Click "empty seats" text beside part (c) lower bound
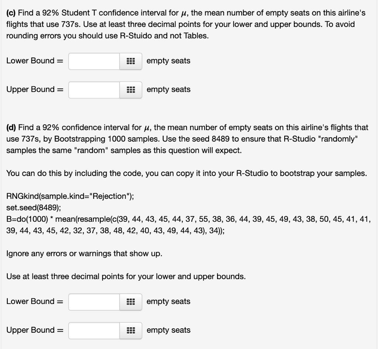This screenshot has height=349, width=378. pyautogui.click(x=168, y=61)
